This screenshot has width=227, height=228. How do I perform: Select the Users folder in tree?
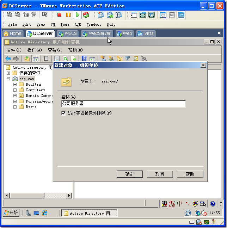(31, 107)
